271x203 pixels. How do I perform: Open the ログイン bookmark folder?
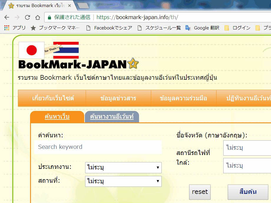(x=238, y=28)
